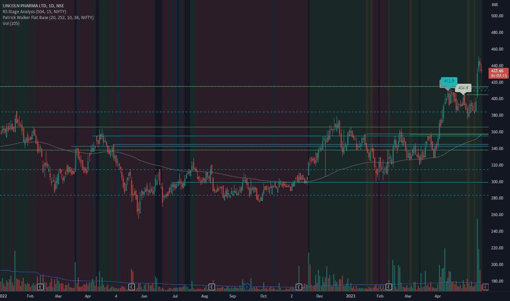This screenshot has height=301, width=510.
Task: Open the earnings 'E' marker just before Dec
Action: (299, 287)
